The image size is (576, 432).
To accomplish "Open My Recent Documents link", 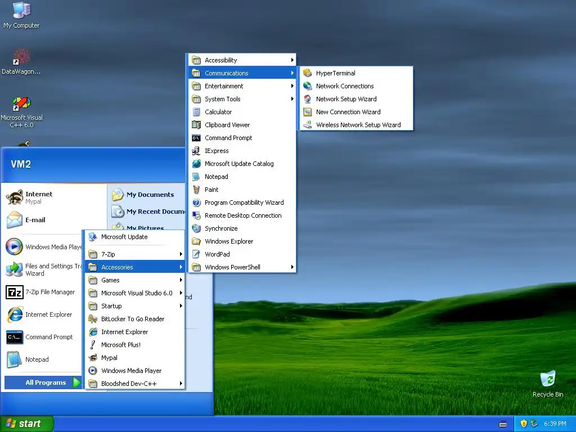I will [147, 211].
